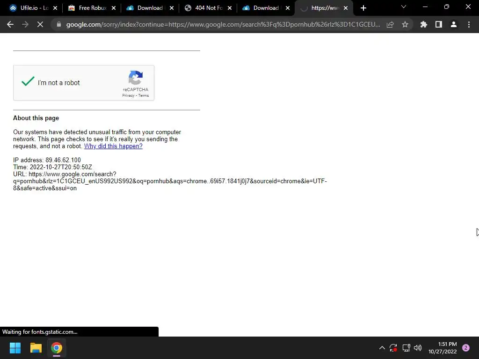Open network settings from the tray
The image size is (479, 359).
pos(406,348)
